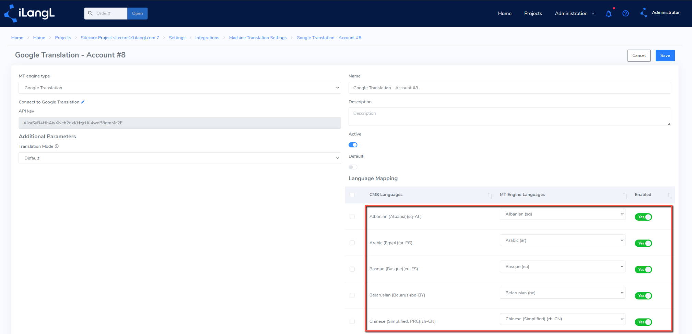Image resolution: width=692 pixels, height=334 pixels.
Task: Toggle the Active switch
Action: (353, 145)
